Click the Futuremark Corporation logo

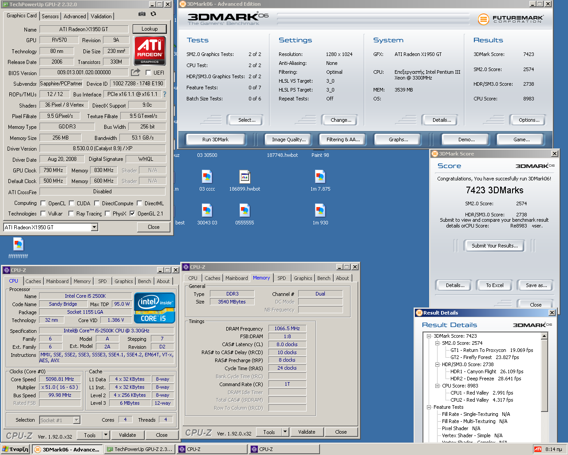(x=511, y=19)
